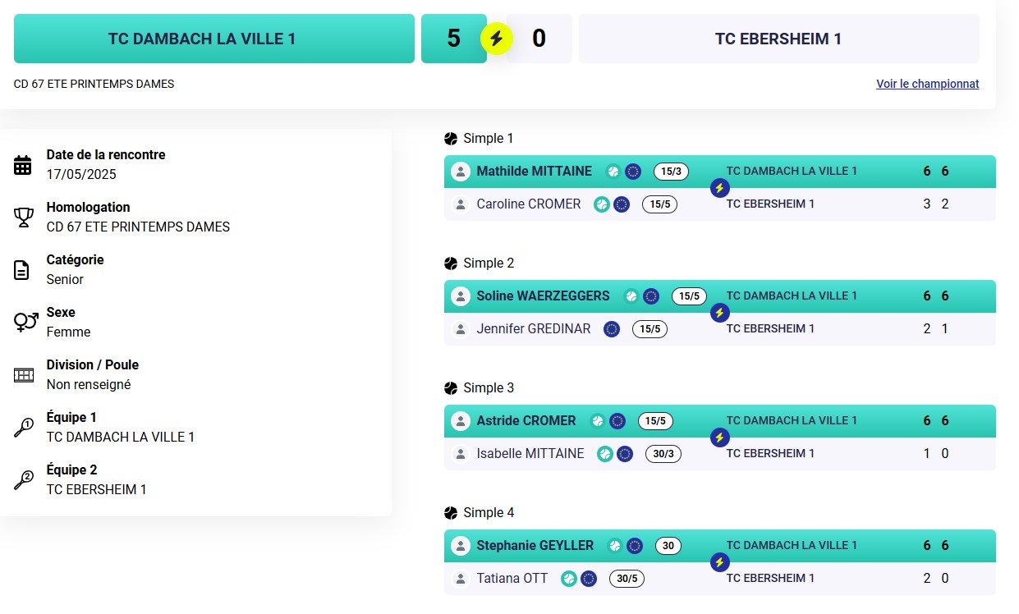Click the blue EU badge beside Jennifer GREDINAR
This screenshot has width=1019, height=614.
611,329
